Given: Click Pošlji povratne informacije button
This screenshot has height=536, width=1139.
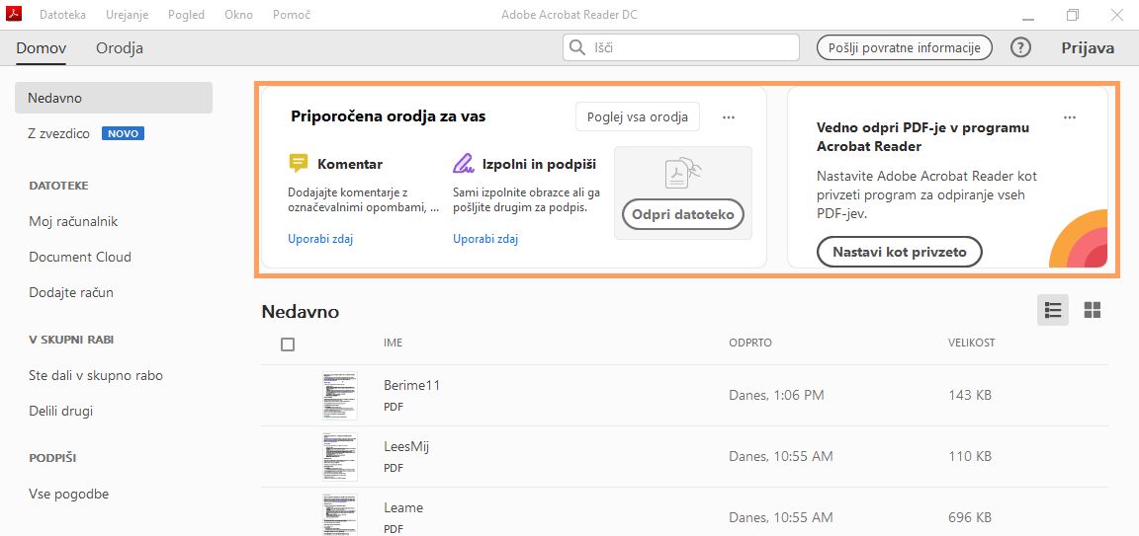Looking at the screenshot, I should 905,47.
